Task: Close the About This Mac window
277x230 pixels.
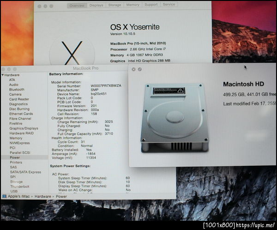Action: tap(39, 6)
